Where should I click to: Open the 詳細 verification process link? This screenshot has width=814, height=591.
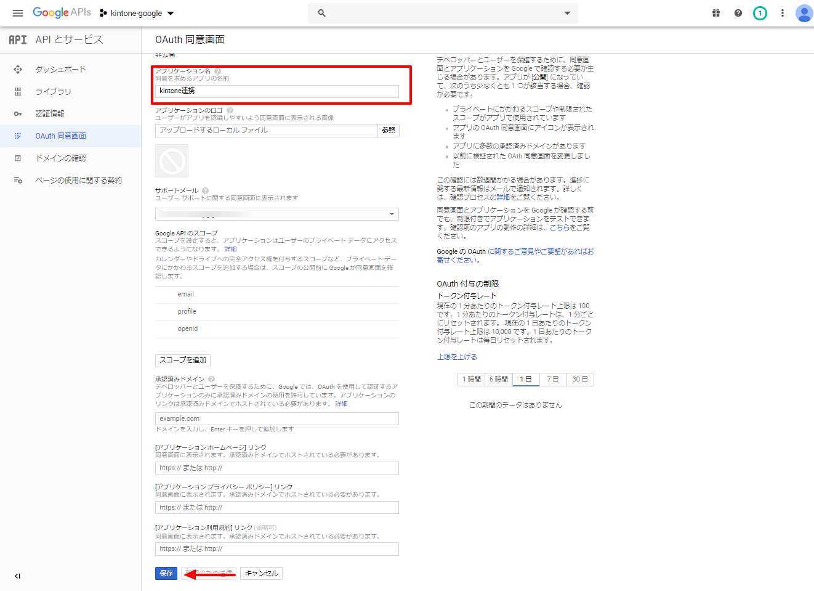click(504, 197)
